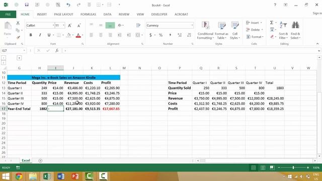Increase font size with the large A

[x=69, y=26]
